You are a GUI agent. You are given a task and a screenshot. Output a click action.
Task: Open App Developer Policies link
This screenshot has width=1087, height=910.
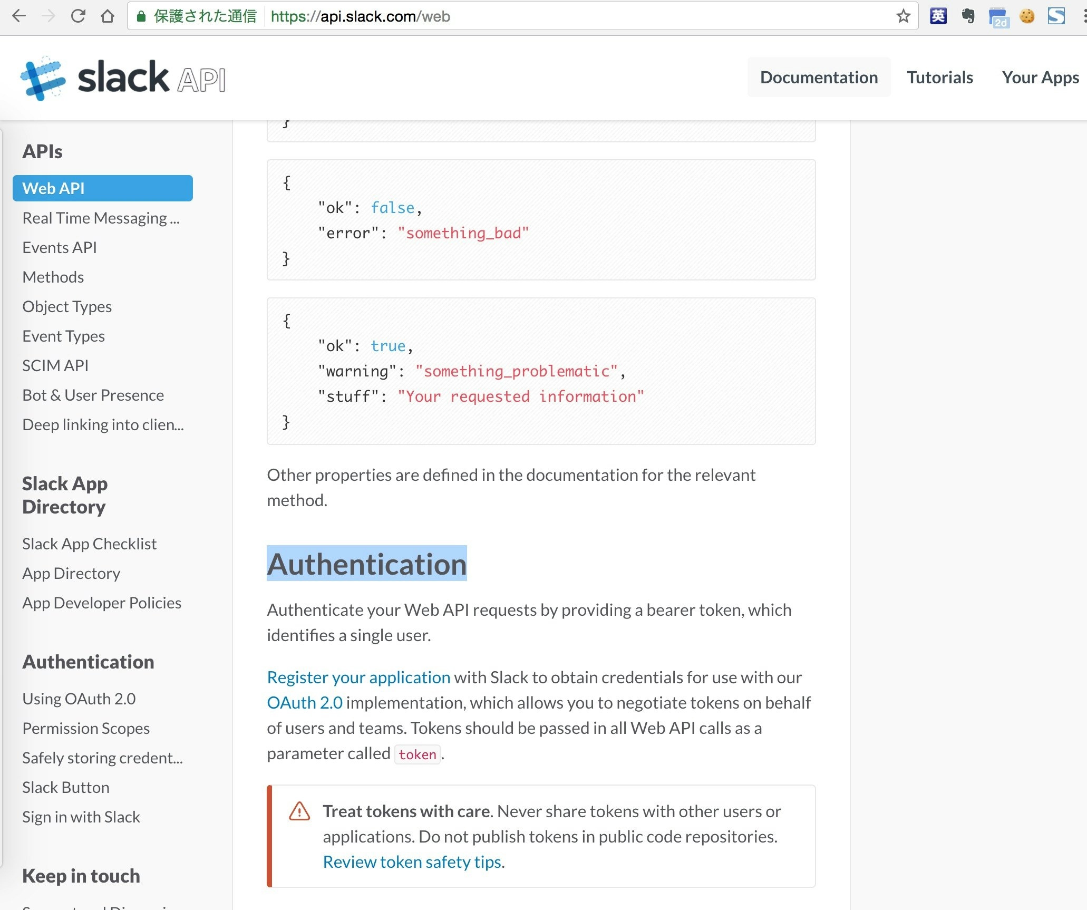[x=102, y=603]
